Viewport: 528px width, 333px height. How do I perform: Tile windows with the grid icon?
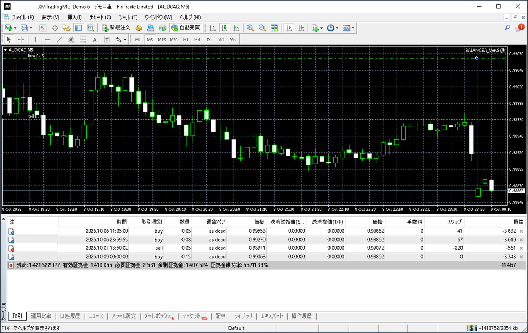[x=274, y=28]
